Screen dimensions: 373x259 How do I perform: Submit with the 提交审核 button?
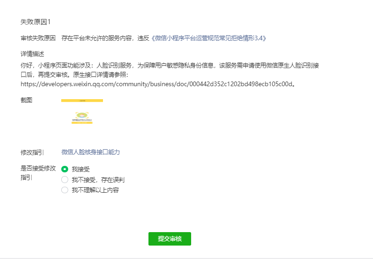point(170,239)
